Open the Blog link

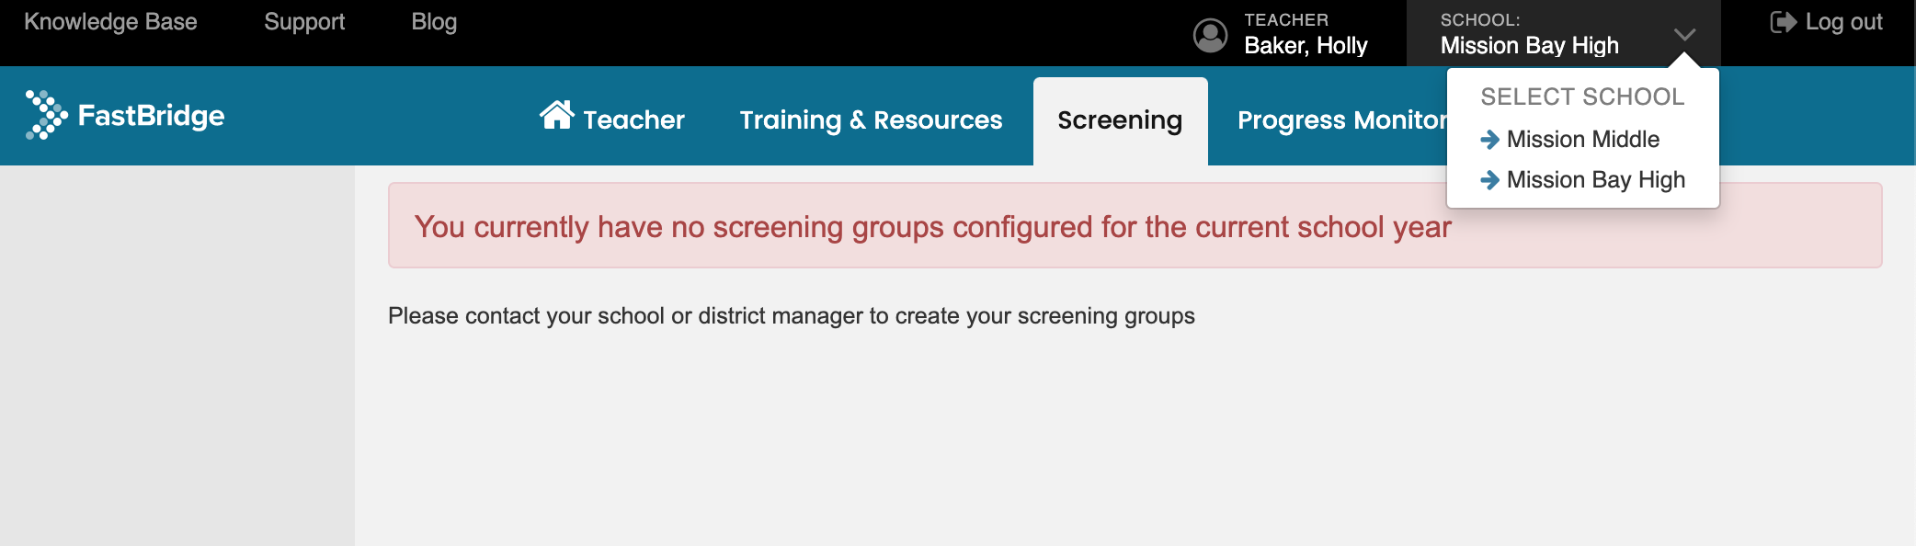point(434,22)
